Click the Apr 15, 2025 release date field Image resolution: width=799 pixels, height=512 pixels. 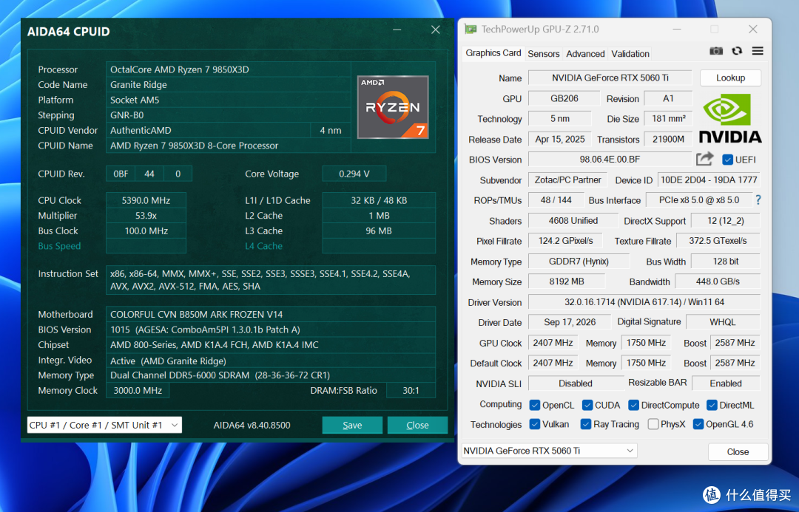(x=559, y=139)
